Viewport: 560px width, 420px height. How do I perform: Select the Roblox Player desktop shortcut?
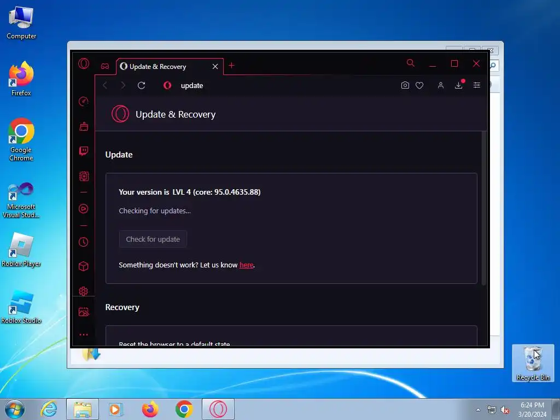tap(21, 250)
